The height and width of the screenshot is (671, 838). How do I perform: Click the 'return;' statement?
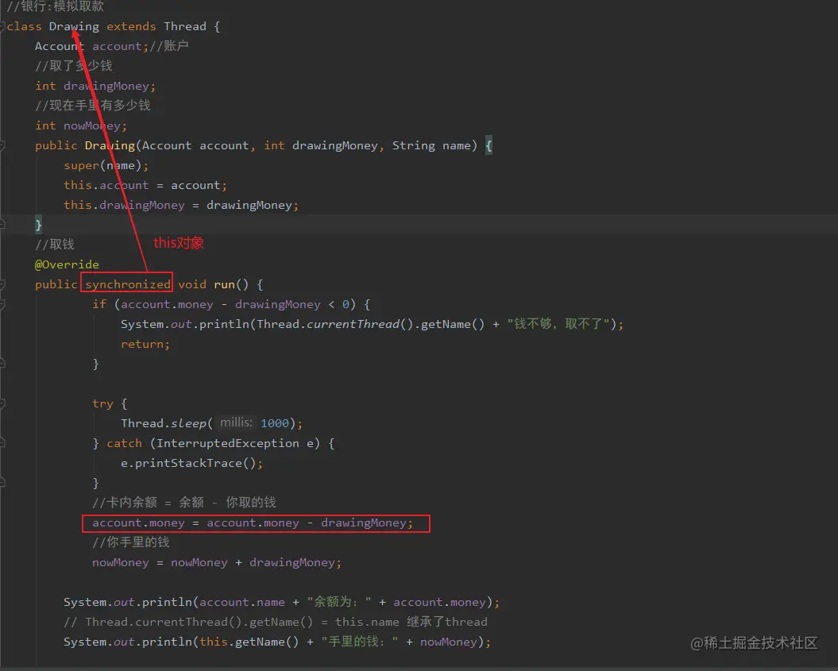145,344
